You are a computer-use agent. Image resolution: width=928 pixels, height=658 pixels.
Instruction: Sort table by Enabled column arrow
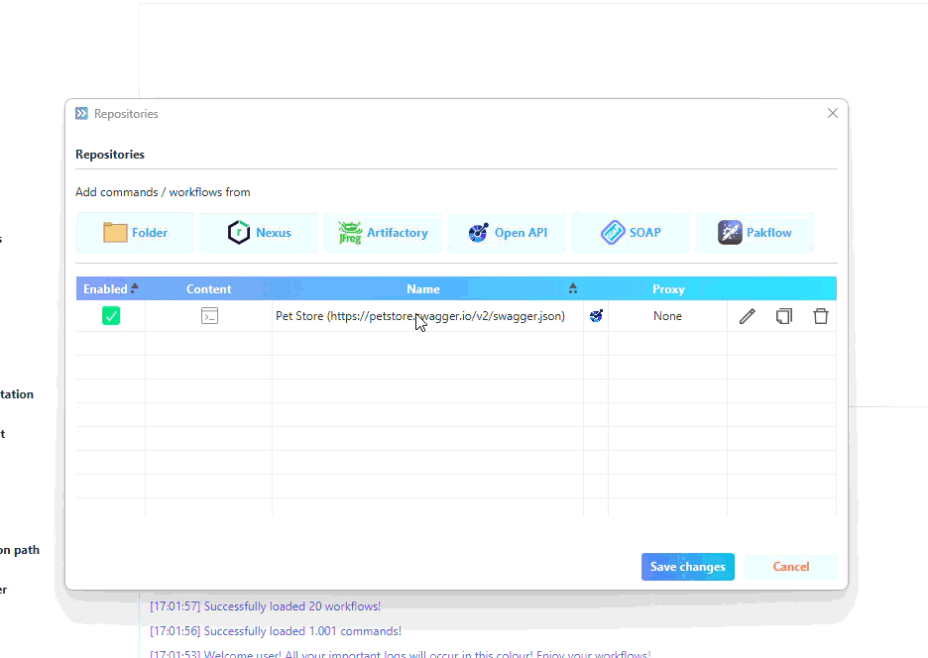[x=135, y=288]
